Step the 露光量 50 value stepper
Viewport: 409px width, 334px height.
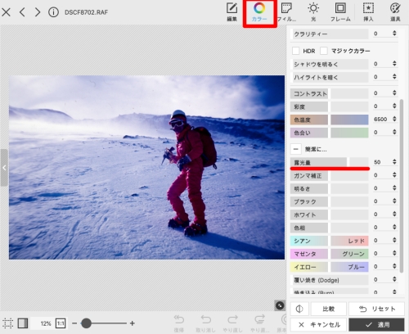coord(394,162)
